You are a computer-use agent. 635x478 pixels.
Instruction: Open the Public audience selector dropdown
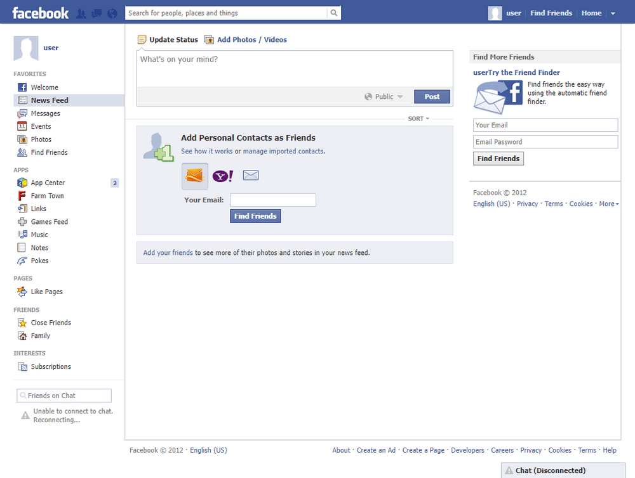(x=384, y=97)
